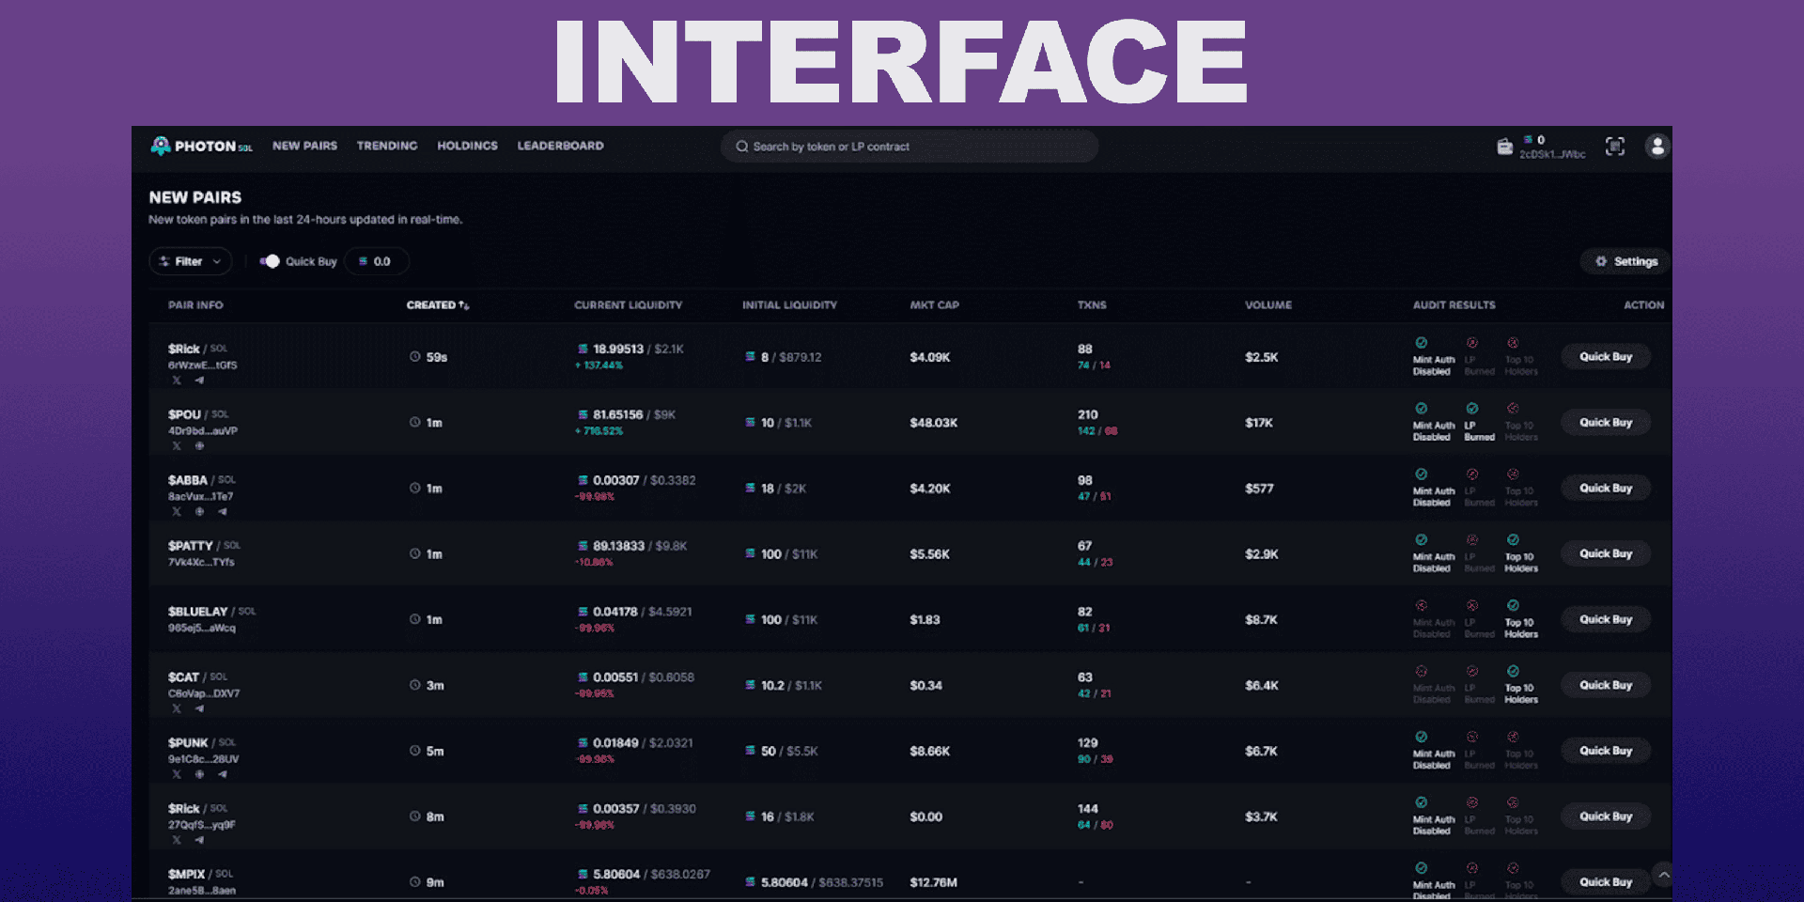Expand the Filter dropdown
This screenshot has width=1804, height=902.
(190, 261)
